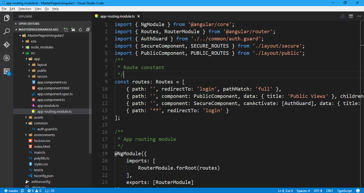This screenshot has width=364, height=193.
Task: Expand the public folder
Action: [x=29, y=70]
